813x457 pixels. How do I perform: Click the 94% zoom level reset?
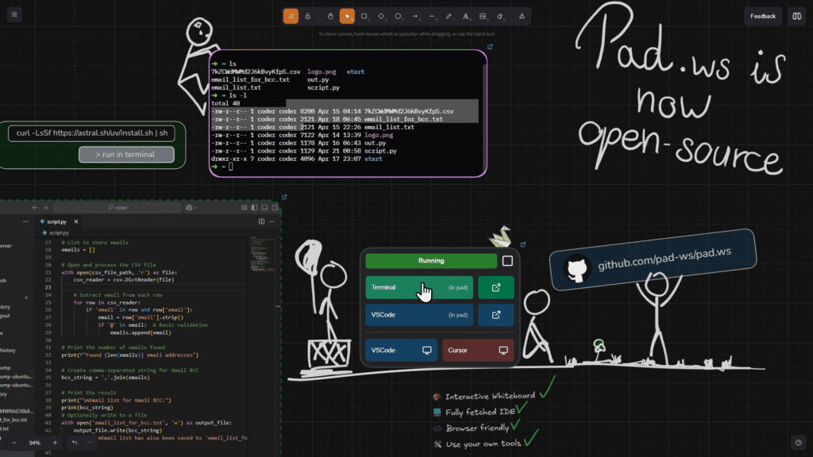35,443
